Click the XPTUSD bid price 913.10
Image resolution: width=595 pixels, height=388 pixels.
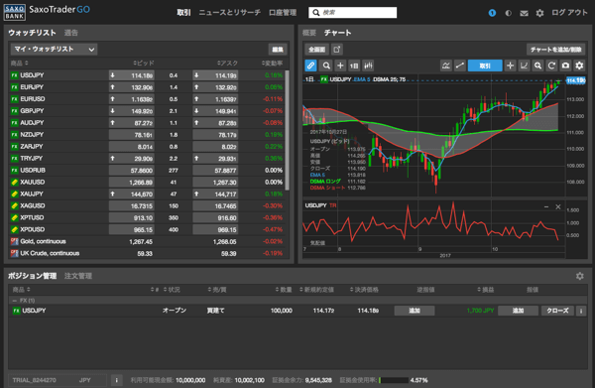tap(132, 218)
